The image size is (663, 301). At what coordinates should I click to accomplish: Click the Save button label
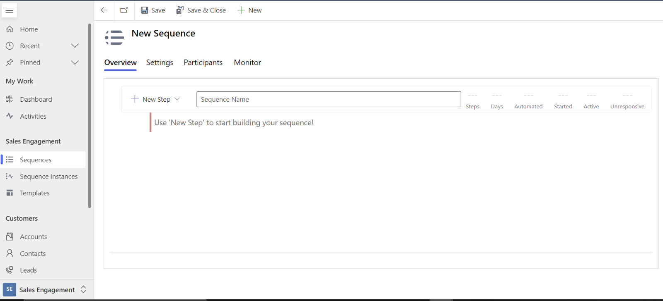click(x=158, y=10)
